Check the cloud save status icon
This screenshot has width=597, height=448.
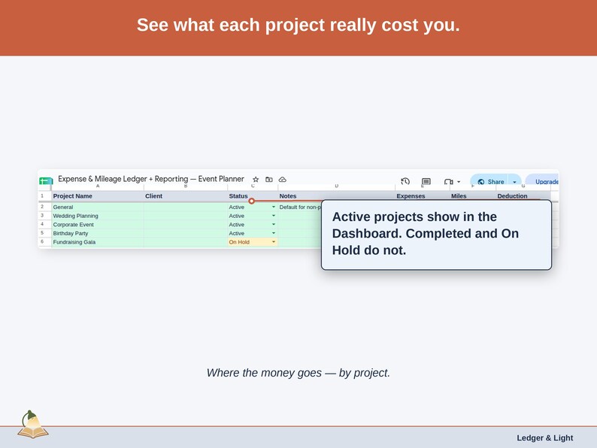(x=283, y=180)
